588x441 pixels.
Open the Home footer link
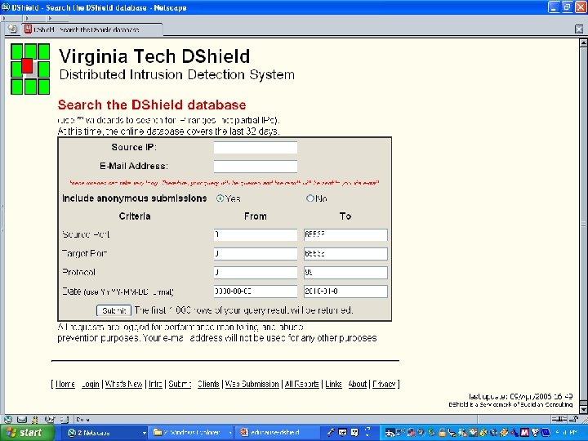tap(65, 384)
